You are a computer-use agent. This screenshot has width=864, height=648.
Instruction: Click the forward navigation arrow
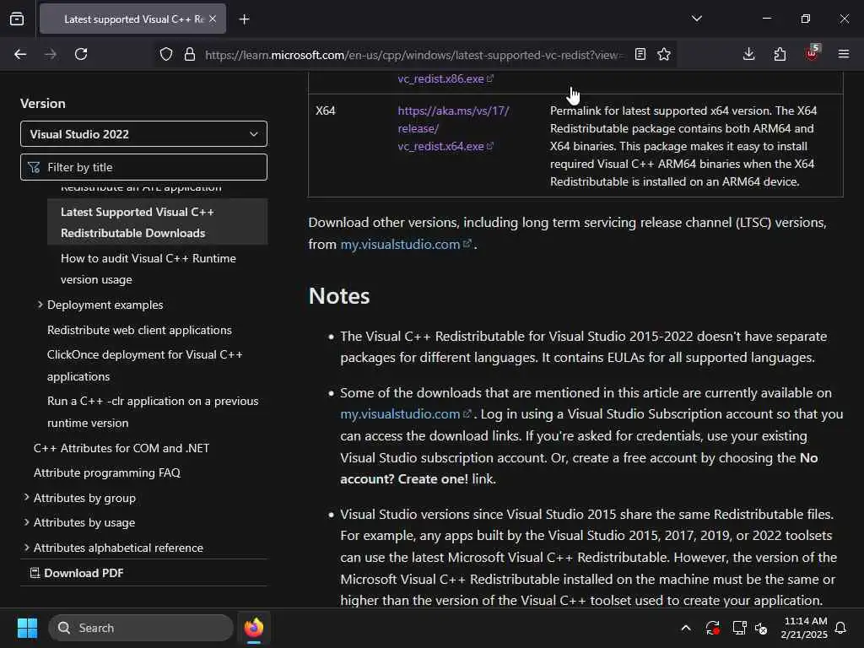pos(51,54)
